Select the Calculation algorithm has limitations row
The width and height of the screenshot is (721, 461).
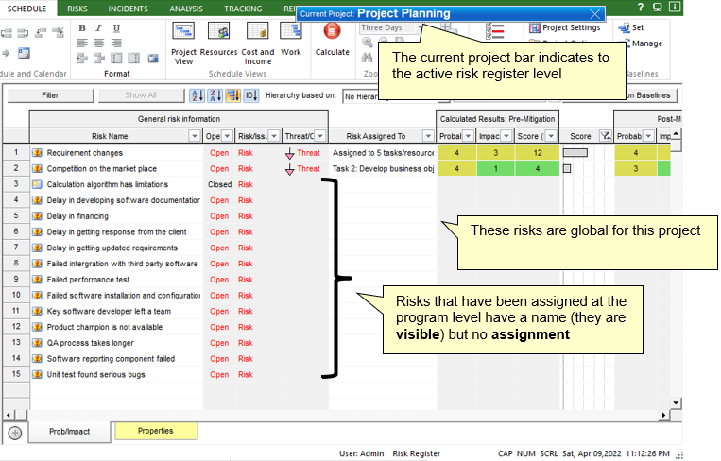(107, 184)
